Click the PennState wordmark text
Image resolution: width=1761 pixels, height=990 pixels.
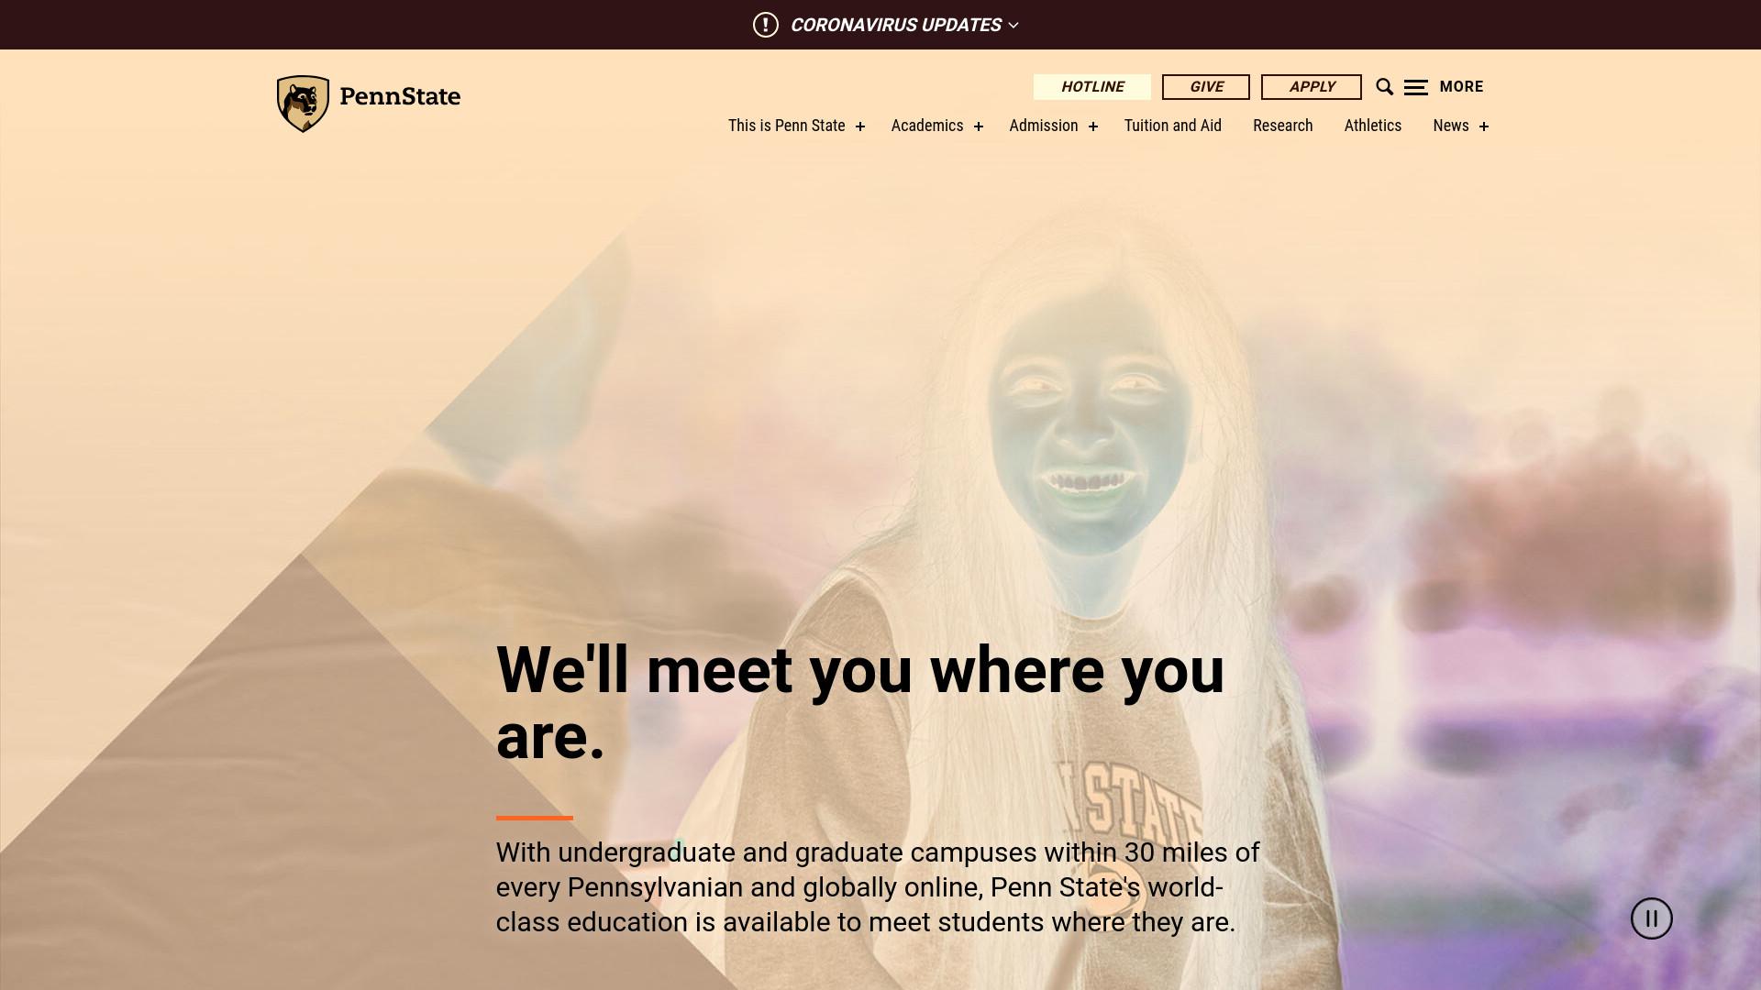[x=400, y=96]
